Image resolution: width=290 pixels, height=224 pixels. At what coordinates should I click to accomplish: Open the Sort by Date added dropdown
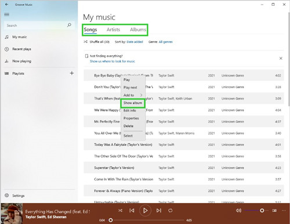click(x=135, y=42)
